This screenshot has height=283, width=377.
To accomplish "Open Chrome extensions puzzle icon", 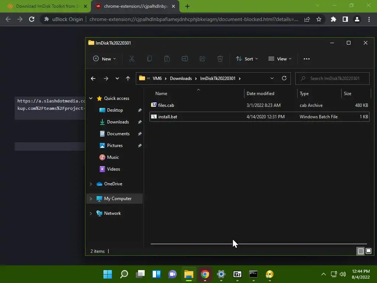I will coord(334,19).
